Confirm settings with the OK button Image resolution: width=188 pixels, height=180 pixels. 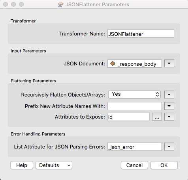click(164, 165)
